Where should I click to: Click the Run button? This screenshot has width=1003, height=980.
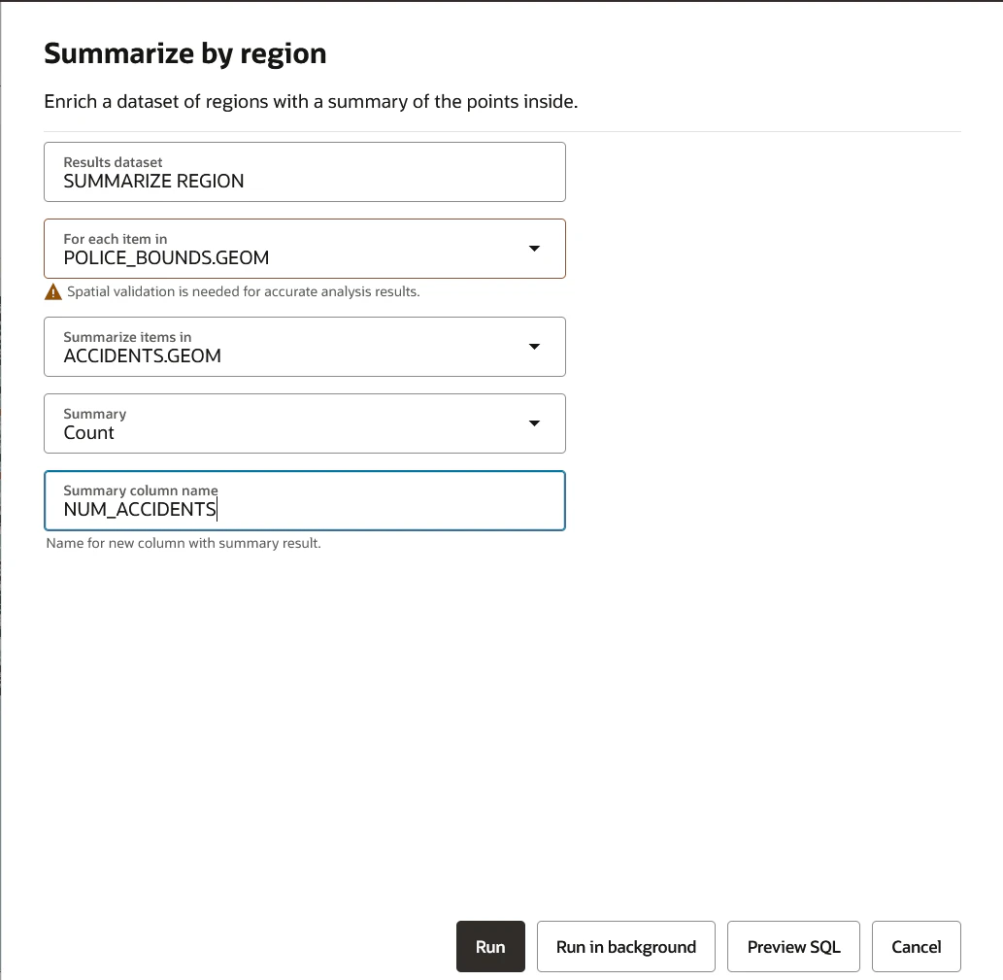(x=490, y=947)
